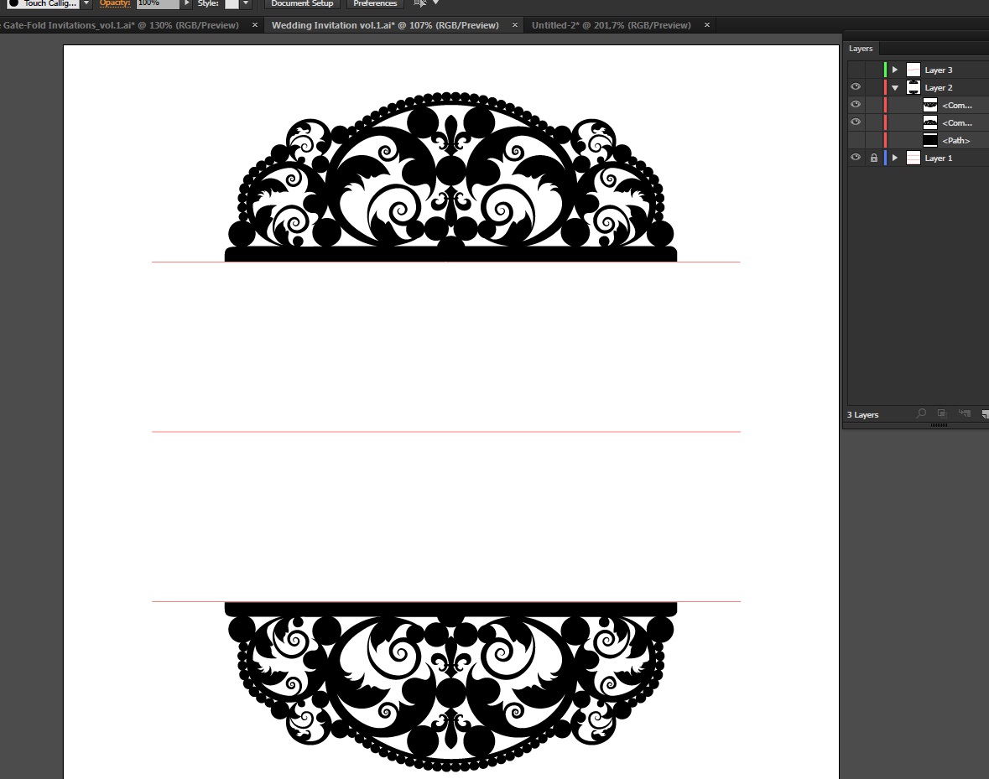Image resolution: width=989 pixels, height=779 pixels.
Task: Click the Style swatch box
Action: (x=232, y=3)
